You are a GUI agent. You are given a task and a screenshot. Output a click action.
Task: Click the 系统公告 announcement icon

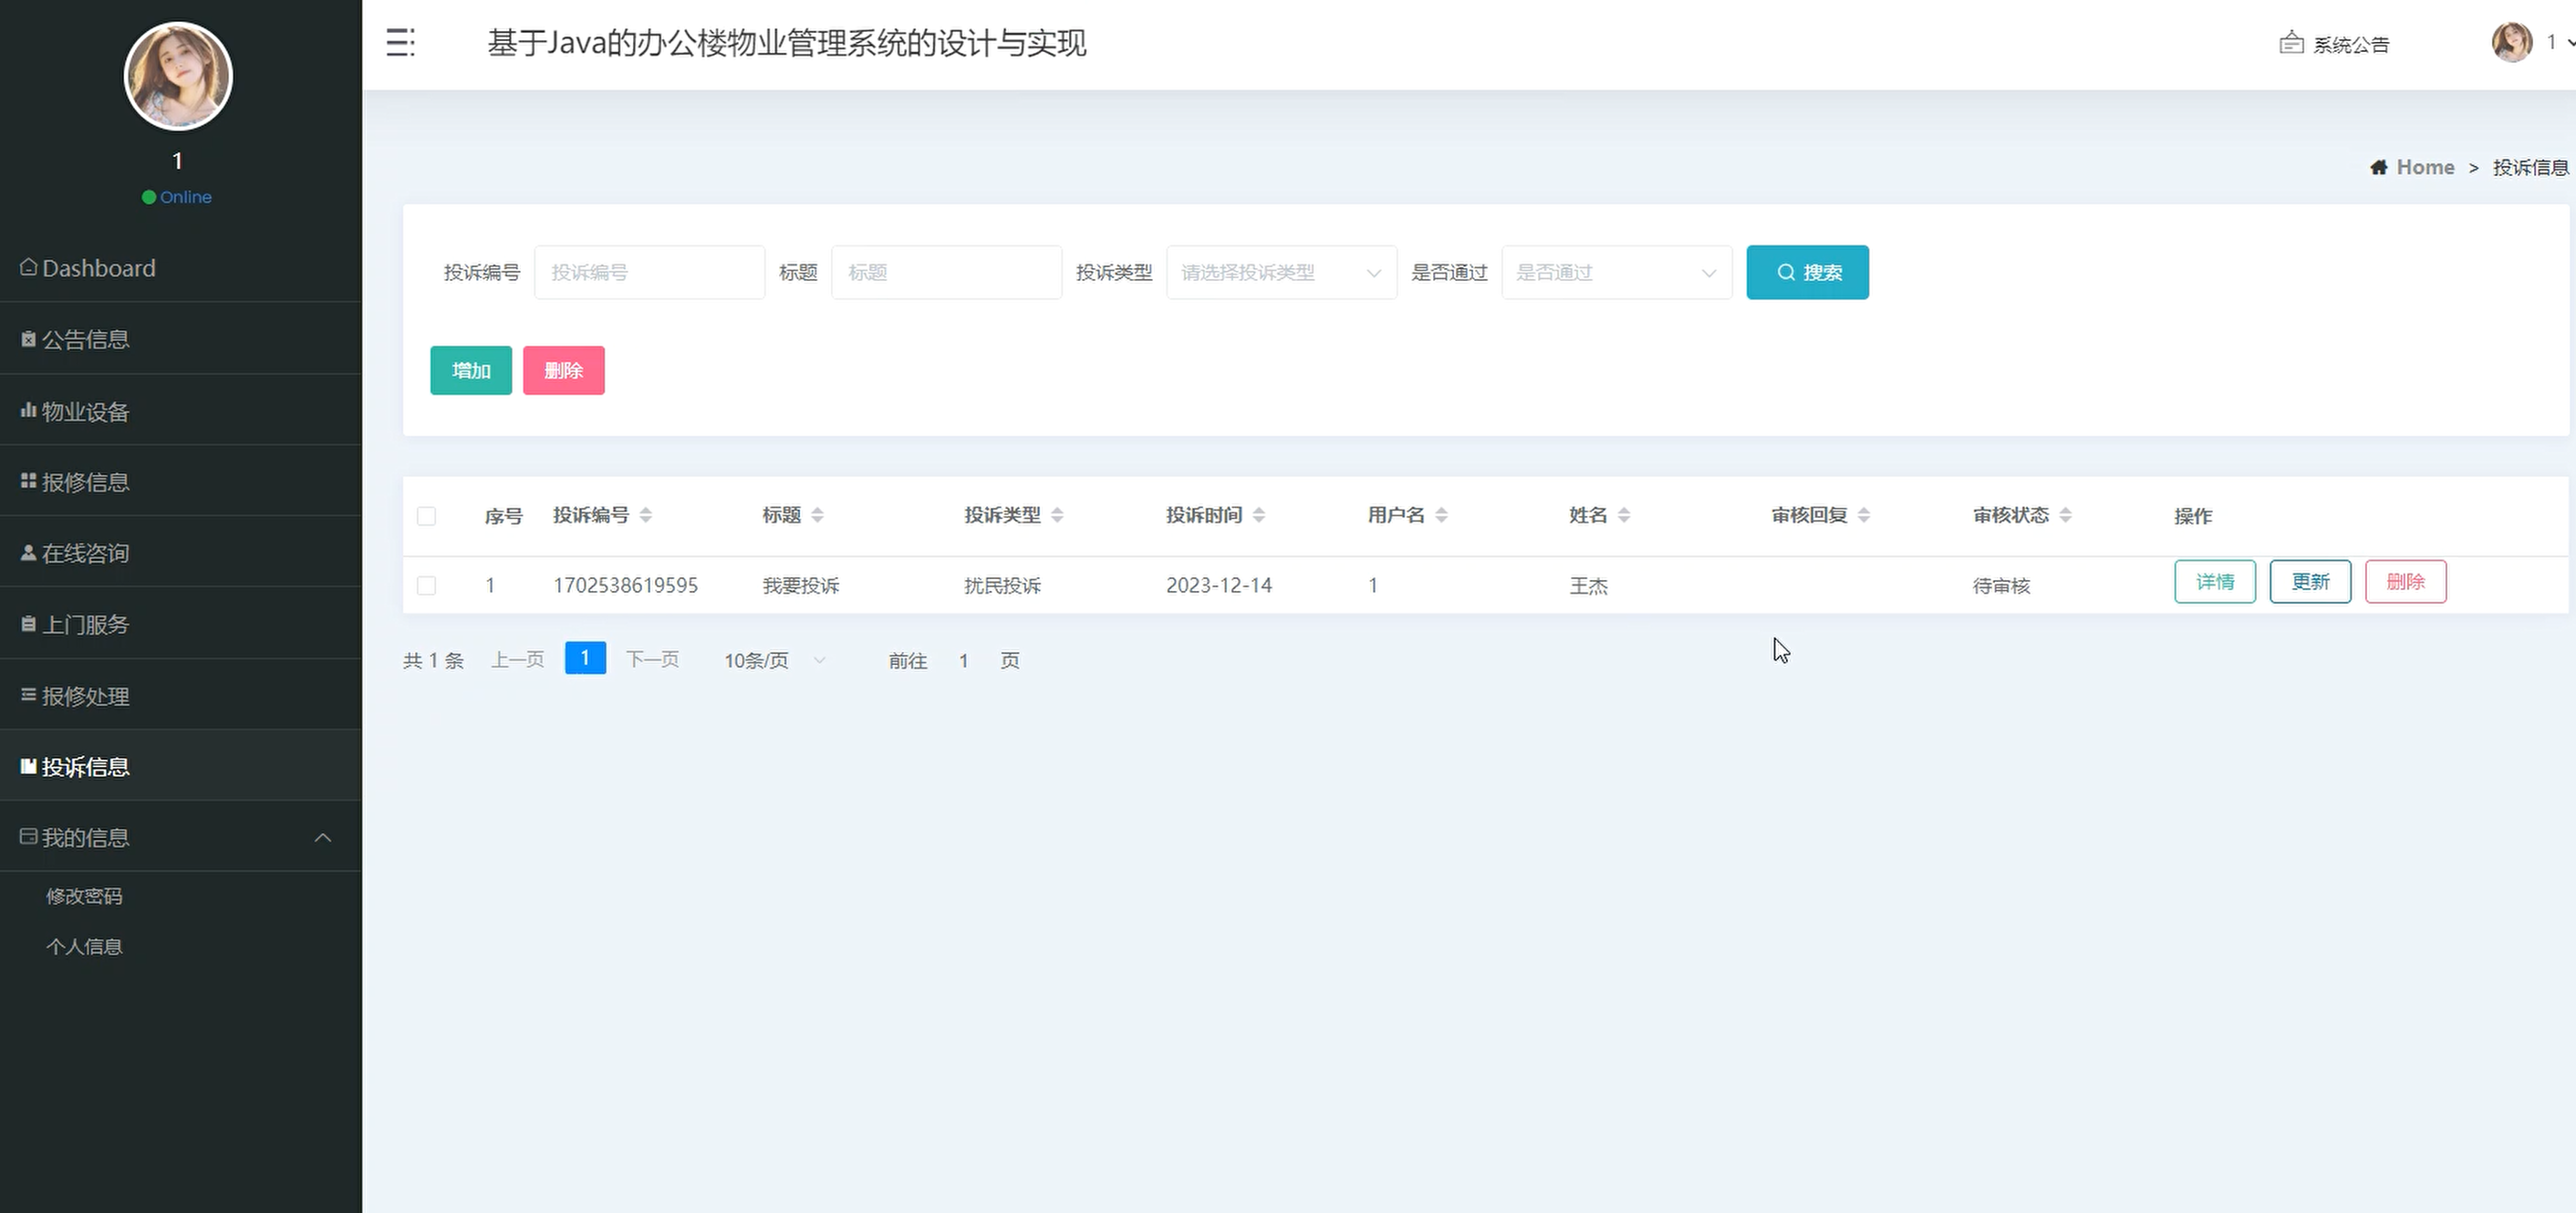[x=2291, y=43]
